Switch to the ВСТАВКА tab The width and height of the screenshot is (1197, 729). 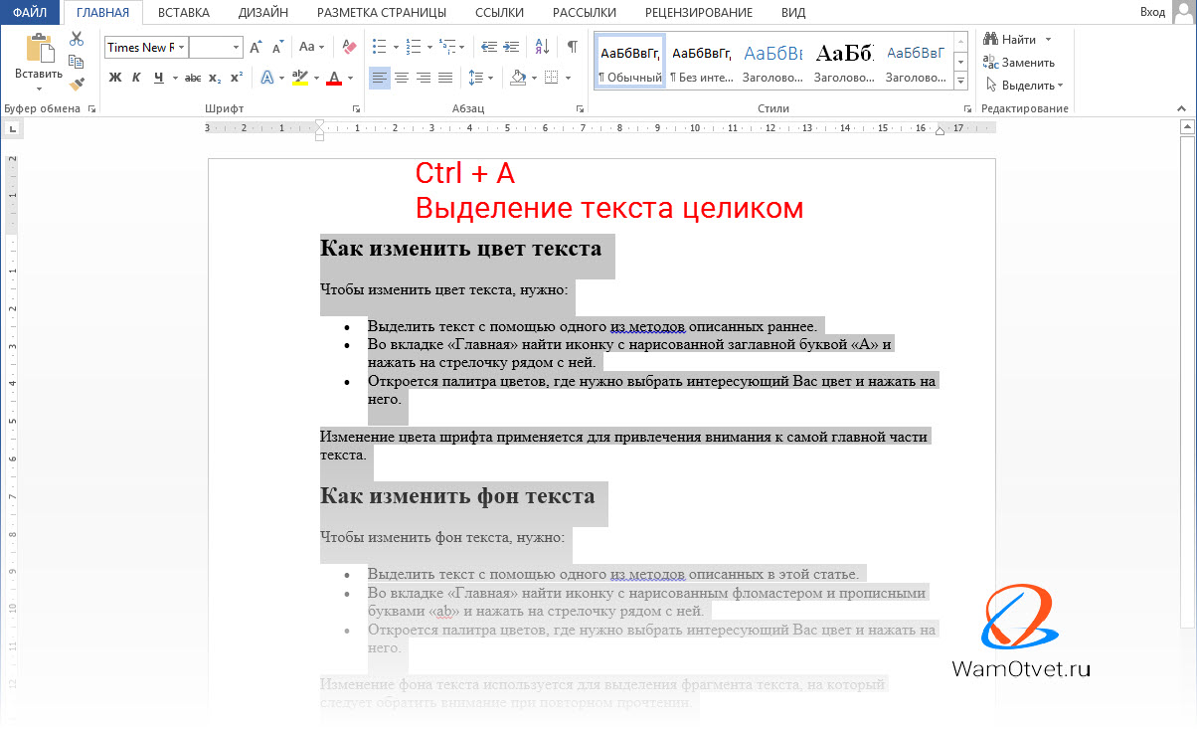[x=183, y=12]
